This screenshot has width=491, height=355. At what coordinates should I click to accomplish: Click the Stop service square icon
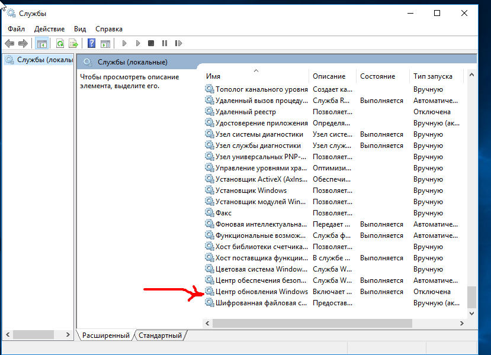(x=151, y=43)
